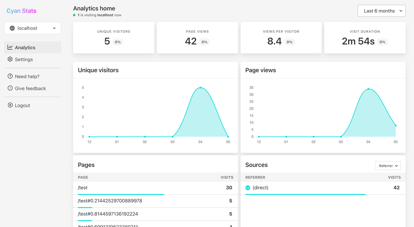Click the cyan visits bar under /test
414x227 pixels.
click(121, 194)
